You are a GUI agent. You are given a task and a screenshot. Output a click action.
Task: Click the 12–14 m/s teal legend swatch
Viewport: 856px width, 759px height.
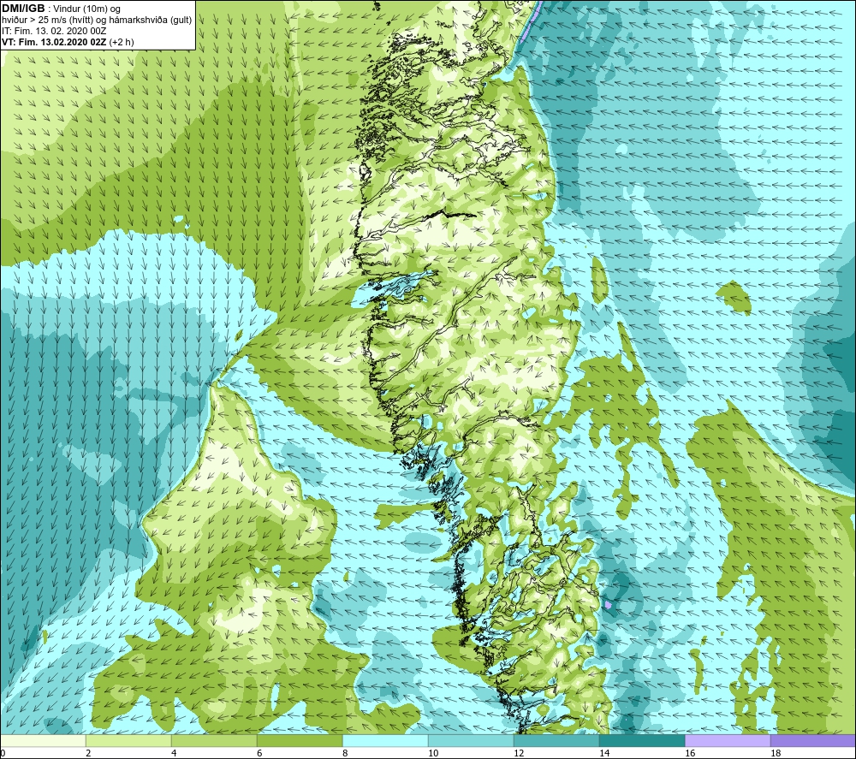coord(556,740)
